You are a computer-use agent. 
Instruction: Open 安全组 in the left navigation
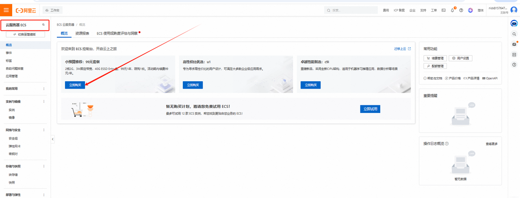pyautogui.click(x=13, y=138)
